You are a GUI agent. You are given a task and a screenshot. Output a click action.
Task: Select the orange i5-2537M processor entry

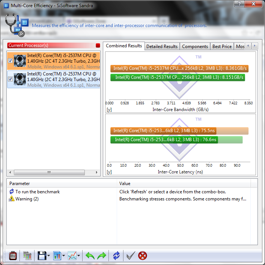54,61
